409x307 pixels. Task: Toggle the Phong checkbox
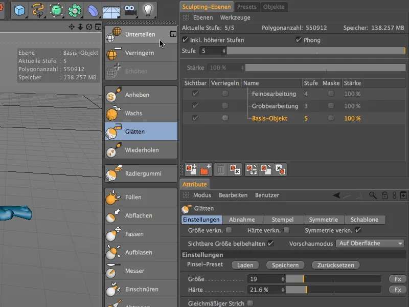(299, 40)
